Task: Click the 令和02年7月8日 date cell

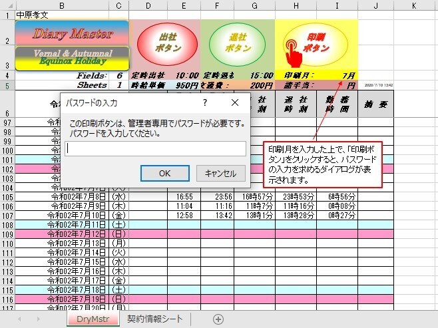Action: pyautogui.click(x=62, y=197)
